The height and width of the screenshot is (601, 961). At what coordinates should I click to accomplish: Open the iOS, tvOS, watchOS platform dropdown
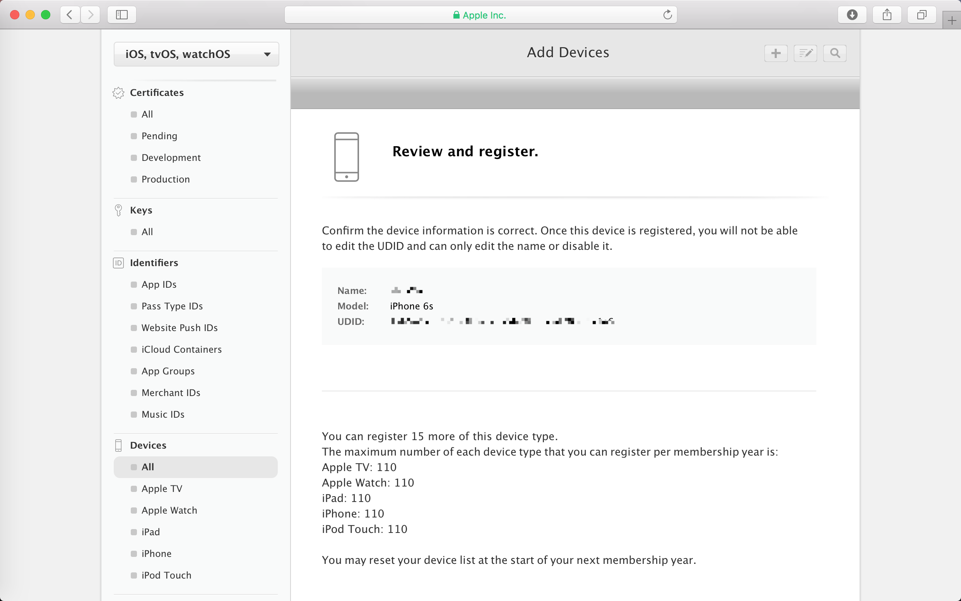click(x=197, y=54)
